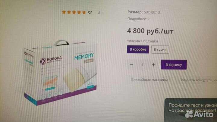This screenshot has width=217, height=122.
Task: Click the "Размер: 60x40x13" size label
Action: [144, 12]
